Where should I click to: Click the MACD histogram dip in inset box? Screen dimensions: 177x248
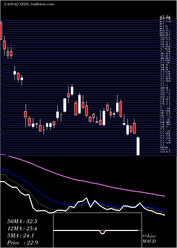tap(102, 232)
